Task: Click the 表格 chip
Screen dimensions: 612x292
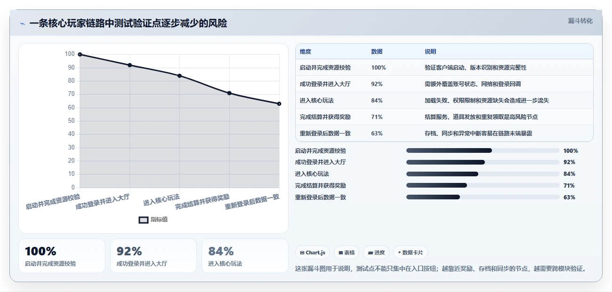Action: click(x=346, y=253)
